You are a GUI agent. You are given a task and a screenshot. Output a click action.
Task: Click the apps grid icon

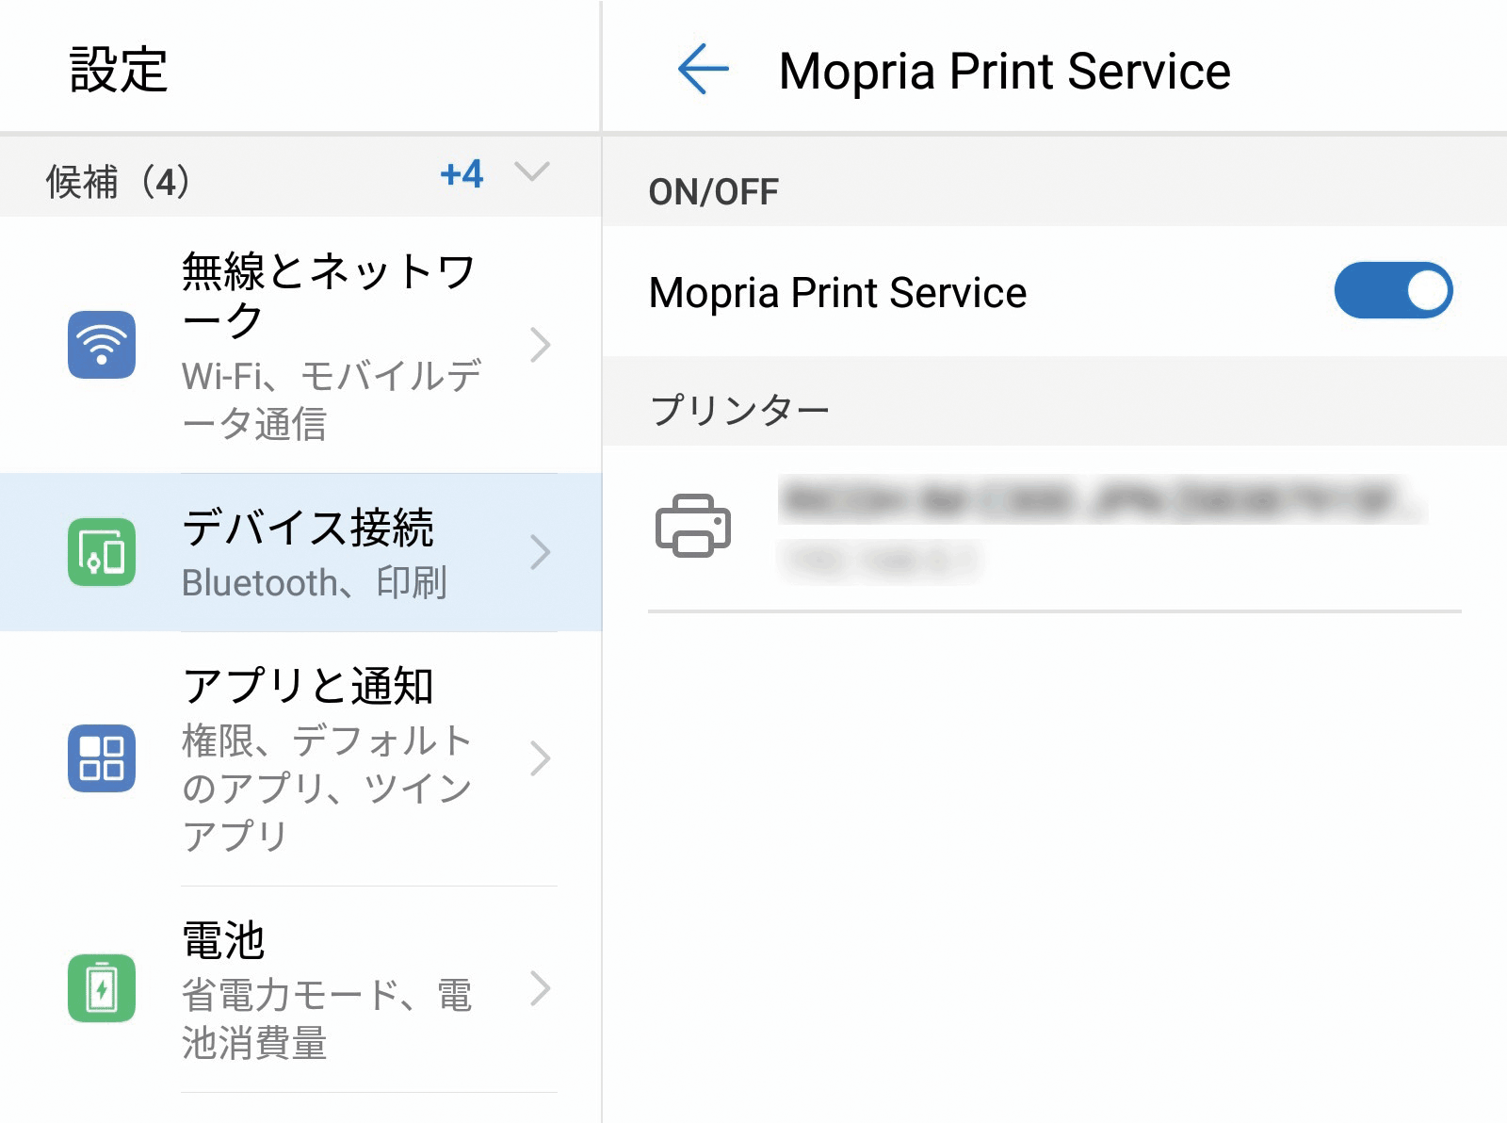coord(102,758)
